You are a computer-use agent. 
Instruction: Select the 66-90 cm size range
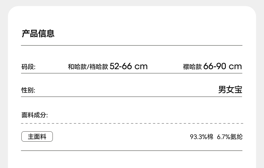tap(223, 66)
